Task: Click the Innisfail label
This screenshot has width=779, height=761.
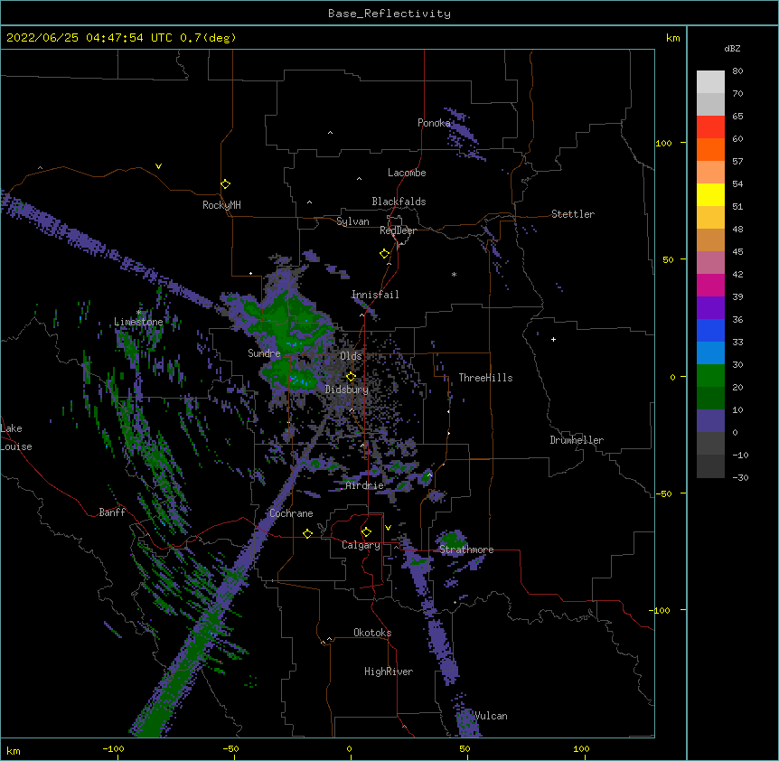Action: [375, 295]
